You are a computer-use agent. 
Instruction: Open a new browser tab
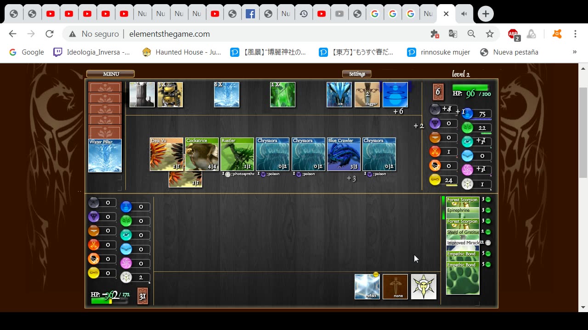[486, 14]
